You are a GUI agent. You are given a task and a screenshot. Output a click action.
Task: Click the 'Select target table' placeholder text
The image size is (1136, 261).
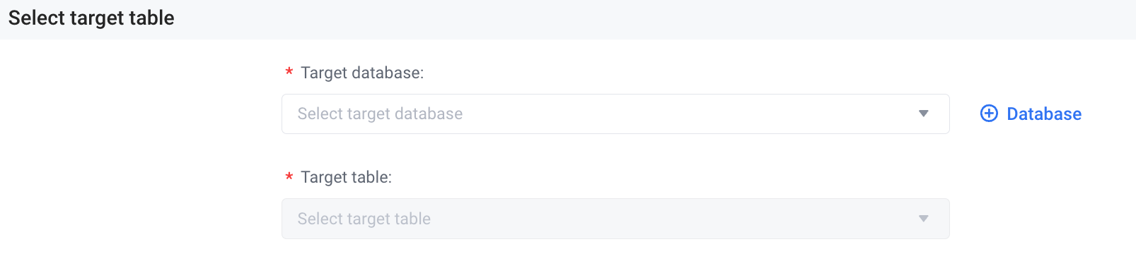click(x=364, y=219)
